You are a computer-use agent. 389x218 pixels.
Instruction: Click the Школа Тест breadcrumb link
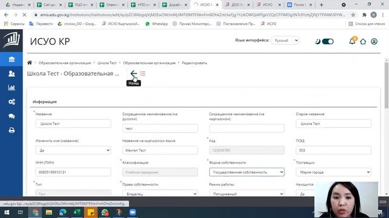click(x=107, y=63)
